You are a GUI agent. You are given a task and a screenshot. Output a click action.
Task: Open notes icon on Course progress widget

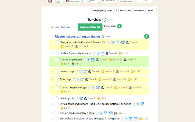pos(90,88)
